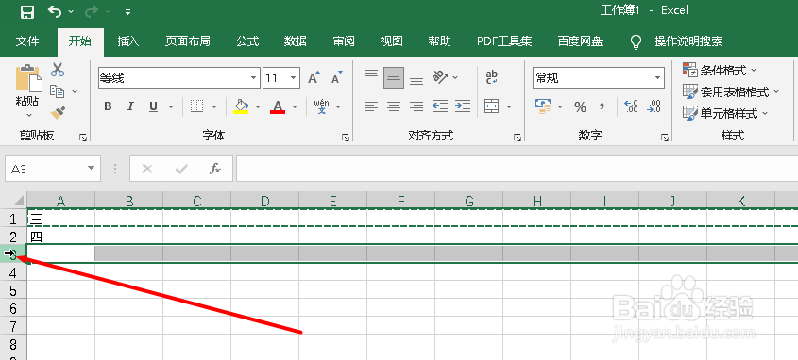This screenshot has height=360, width=798.
Task: Apply percent style
Action: click(580, 106)
